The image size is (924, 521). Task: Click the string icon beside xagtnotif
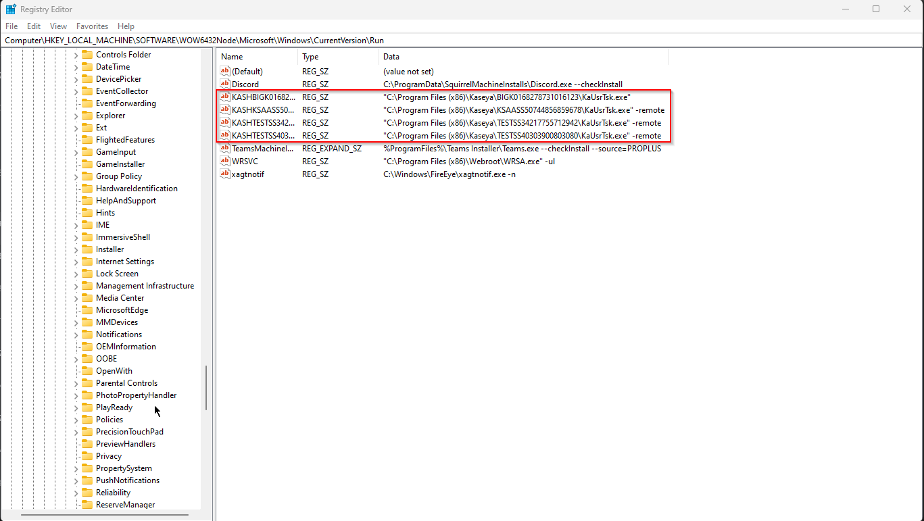click(x=224, y=174)
